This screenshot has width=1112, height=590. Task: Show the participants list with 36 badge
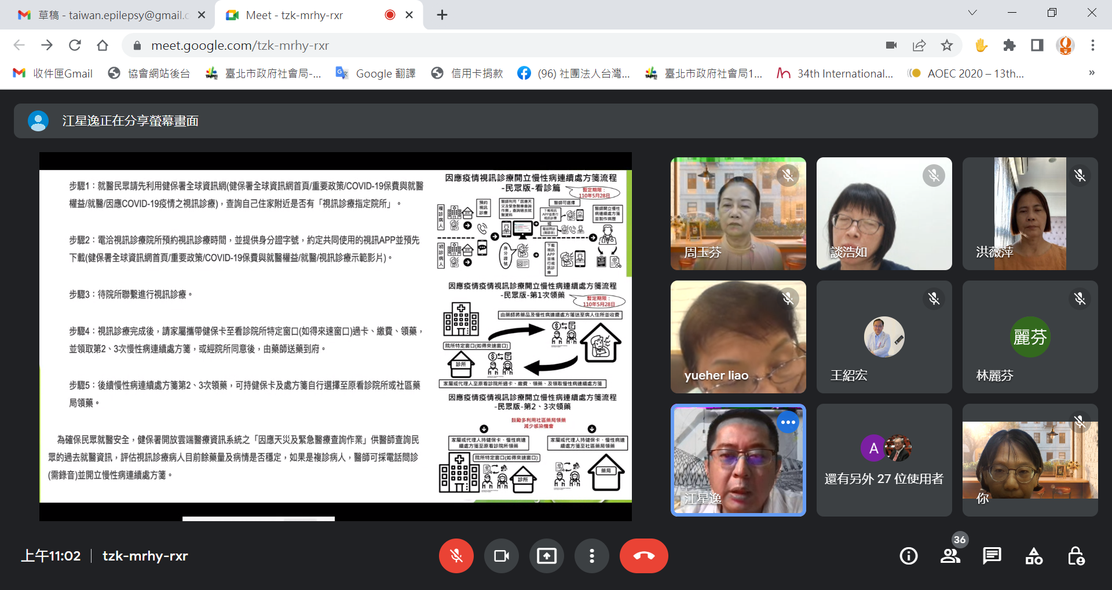(x=950, y=556)
